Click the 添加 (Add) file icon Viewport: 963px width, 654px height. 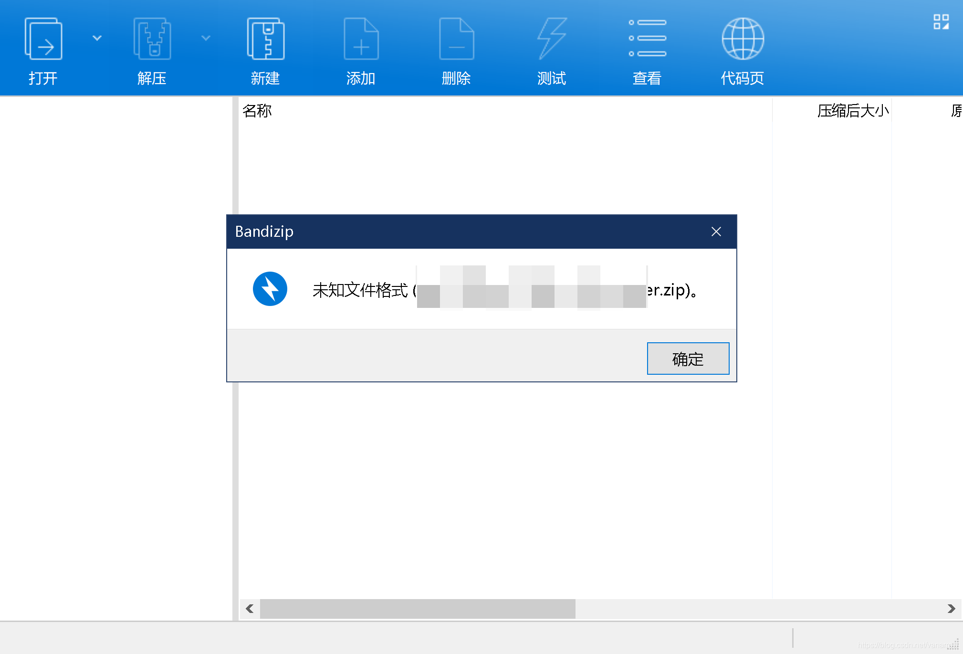coord(361,39)
